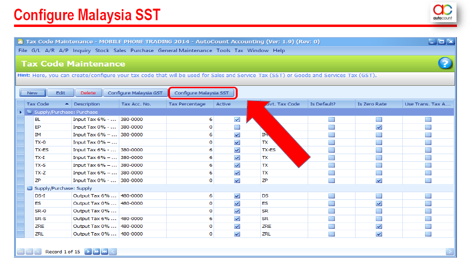Viewport: 470px width, 262px height.
Task: Click the window title bar application icon
Action: coord(20,41)
